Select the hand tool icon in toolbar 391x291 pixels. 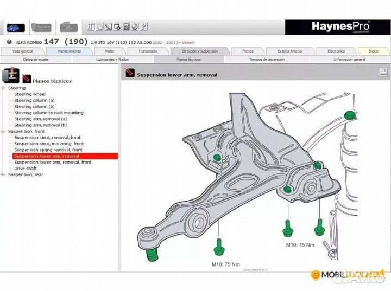99,27
